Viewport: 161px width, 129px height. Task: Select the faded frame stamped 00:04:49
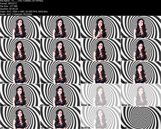point(141,95)
